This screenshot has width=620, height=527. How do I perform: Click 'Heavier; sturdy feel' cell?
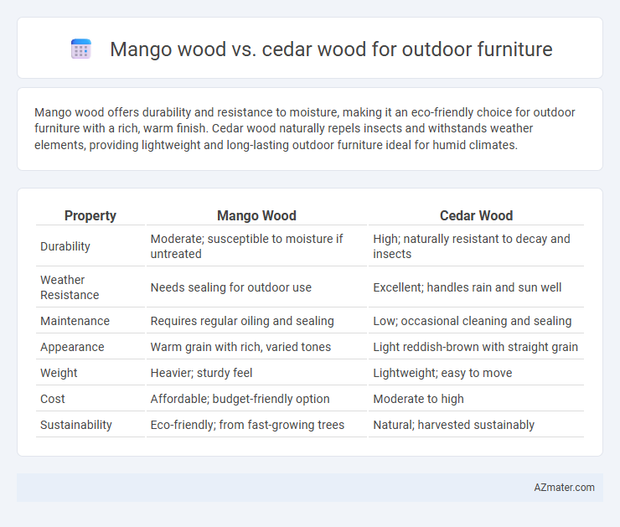tap(256, 373)
